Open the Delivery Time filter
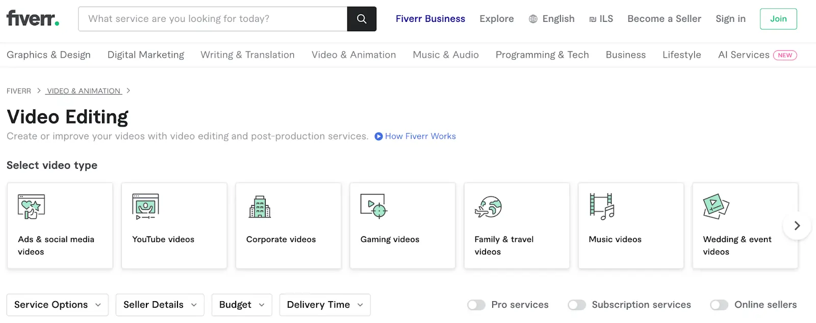Viewport: 816px width, 323px height. coord(325,305)
